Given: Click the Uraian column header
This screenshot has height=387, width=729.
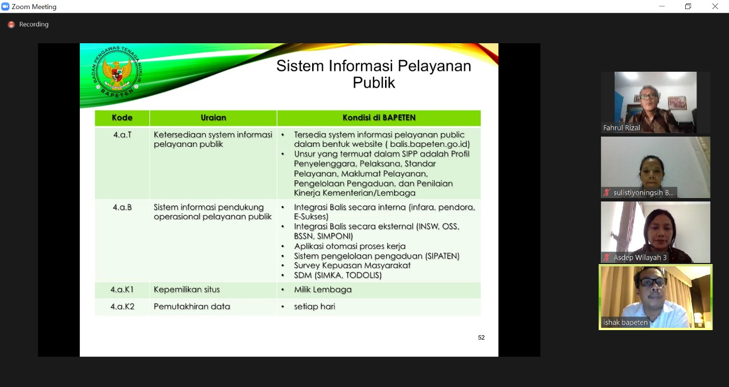Looking at the screenshot, I should point(214,118).
